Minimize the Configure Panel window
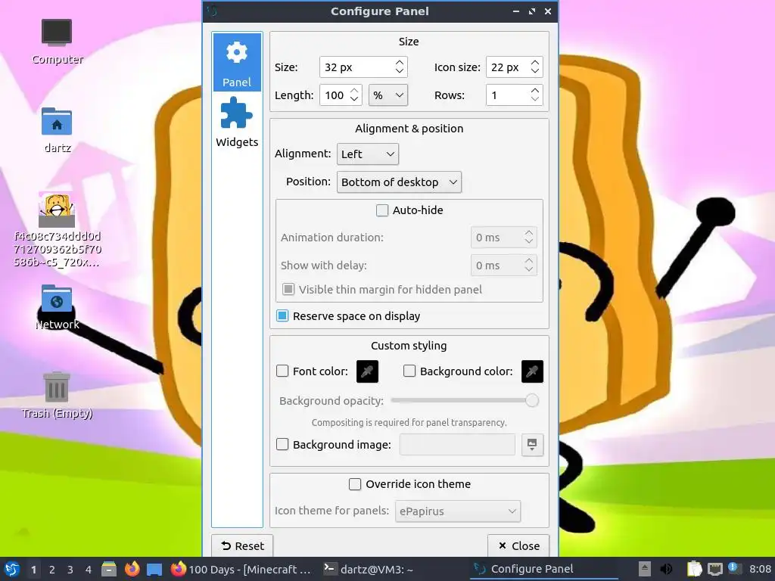Viewport: 775px width, 581px height. (x=516, y=11)
